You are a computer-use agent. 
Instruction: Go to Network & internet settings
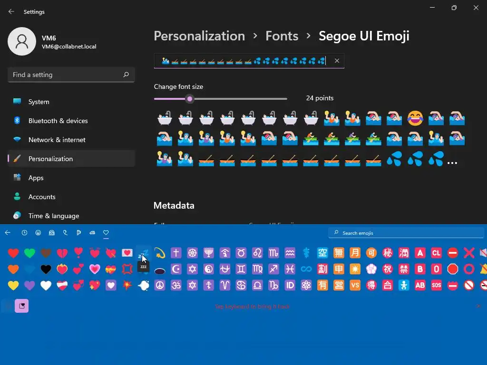[71, 140]
